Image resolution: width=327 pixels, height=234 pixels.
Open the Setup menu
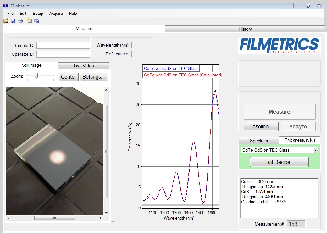(x=38, y=13)
